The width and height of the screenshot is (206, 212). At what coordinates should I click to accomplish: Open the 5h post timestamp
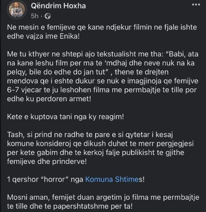(35, 16)
